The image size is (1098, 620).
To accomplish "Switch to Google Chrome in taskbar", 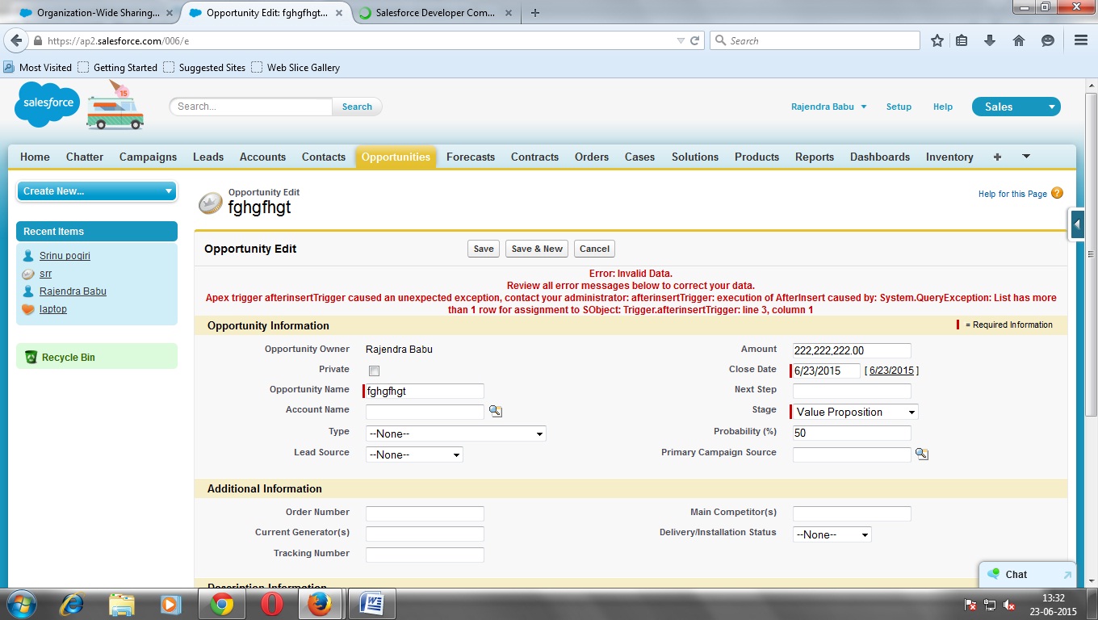I will (222, 604).
